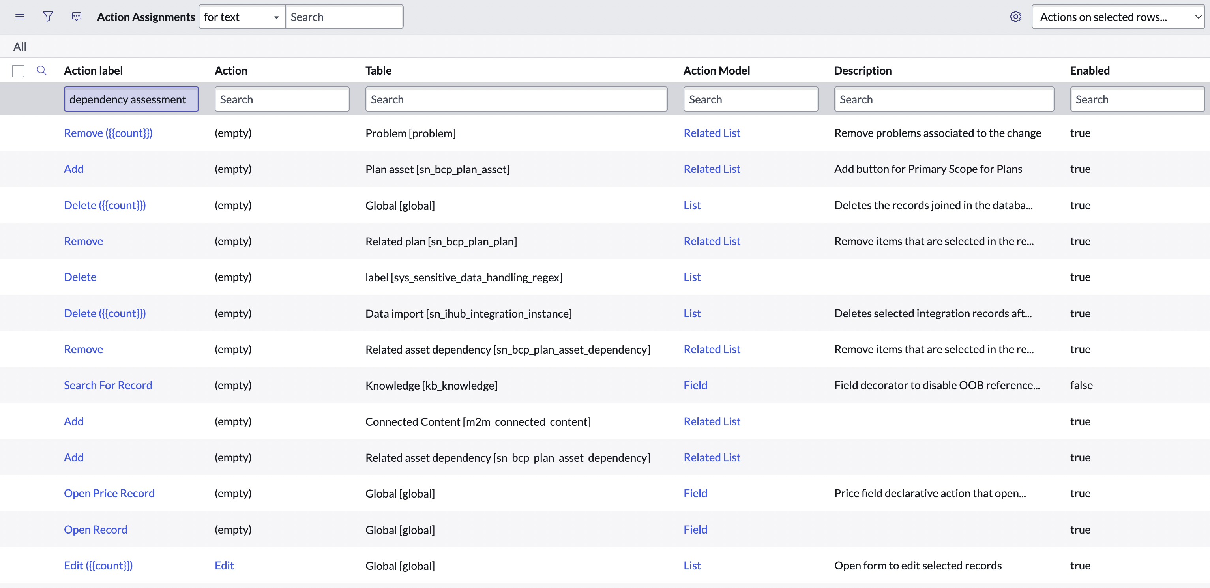
Task: Toggle column search magnifier icon
Action: (x=42, y=71)
